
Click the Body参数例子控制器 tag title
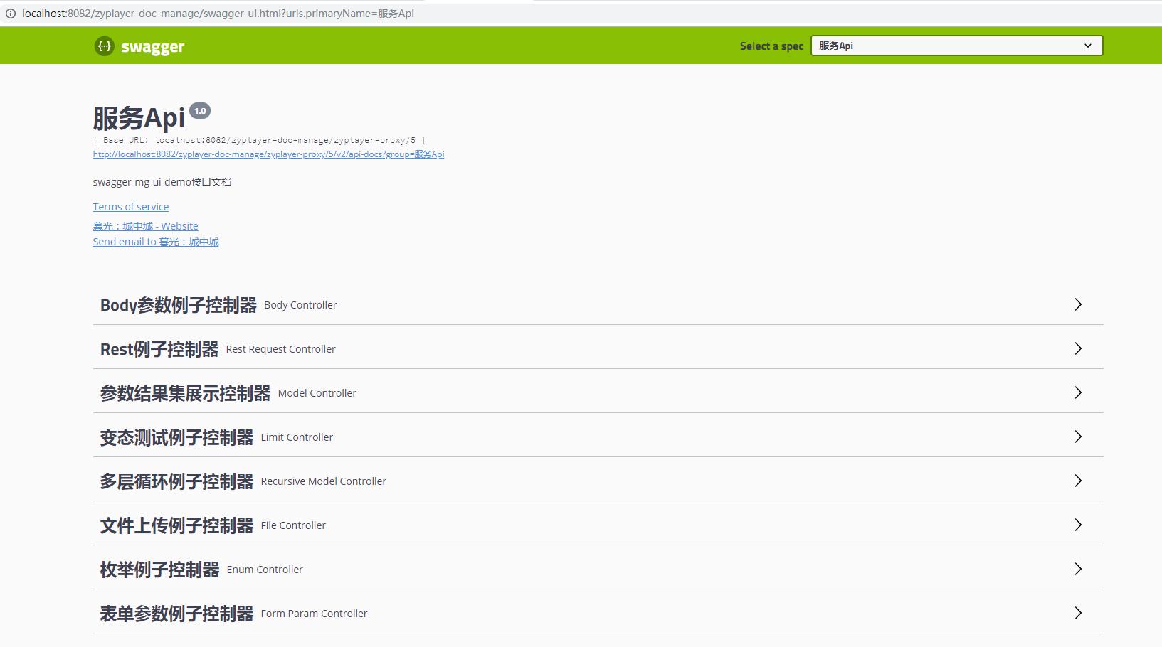179,305
